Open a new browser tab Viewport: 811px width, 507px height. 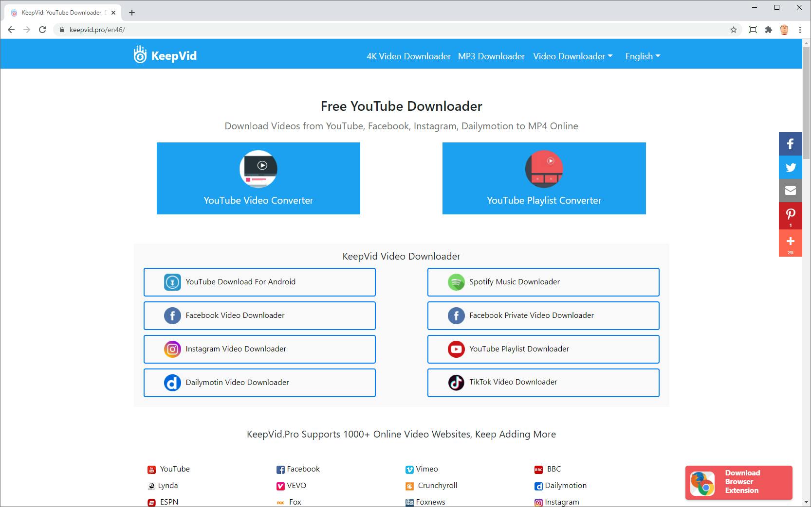[x=132, y=13]
